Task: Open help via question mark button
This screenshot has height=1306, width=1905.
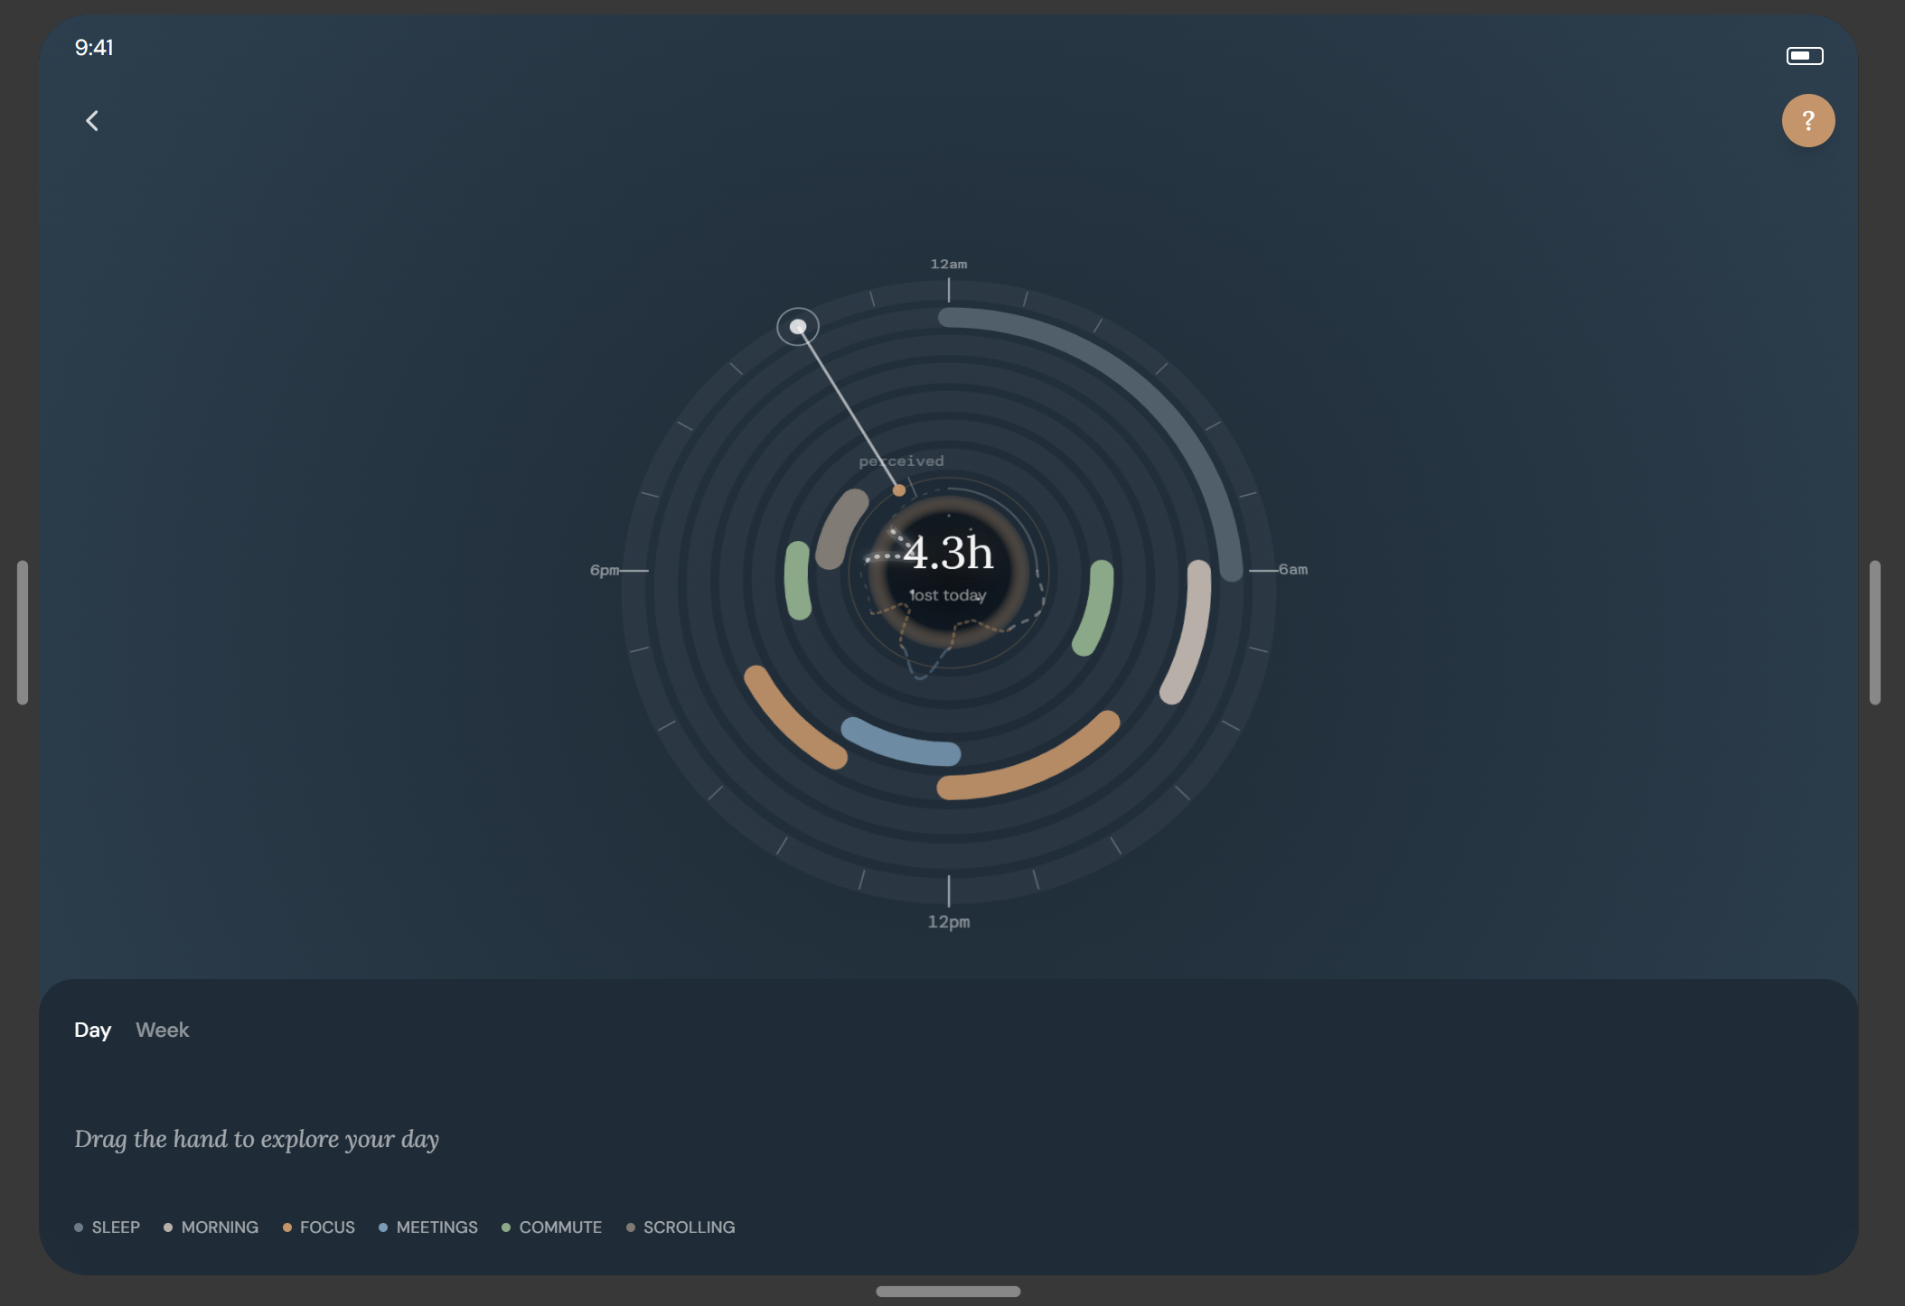Action: click(1807, 121)
